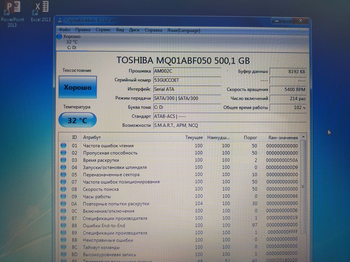
Task: Click status orb for attribute 01 row
Action: (x=63, y=146)
